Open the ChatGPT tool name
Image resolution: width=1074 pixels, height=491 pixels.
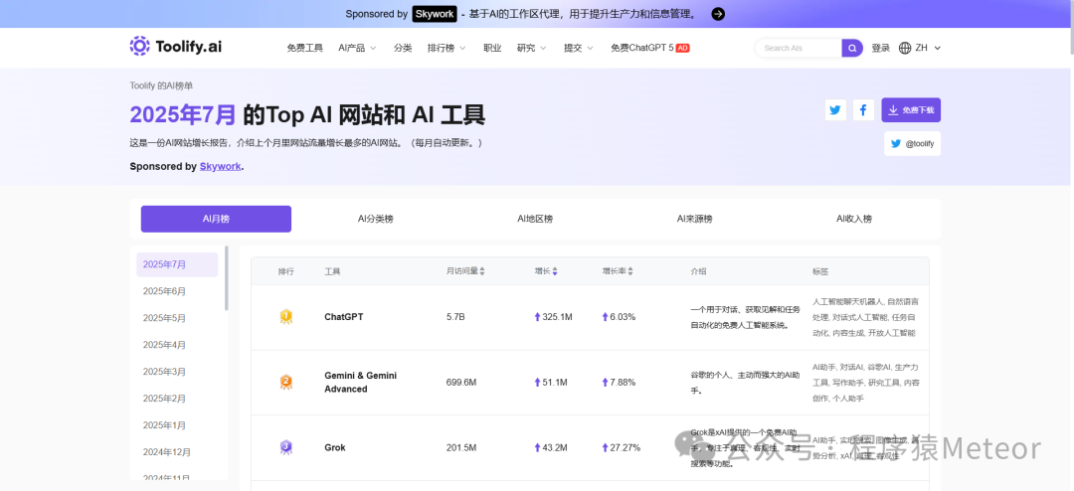click(344, 317)
